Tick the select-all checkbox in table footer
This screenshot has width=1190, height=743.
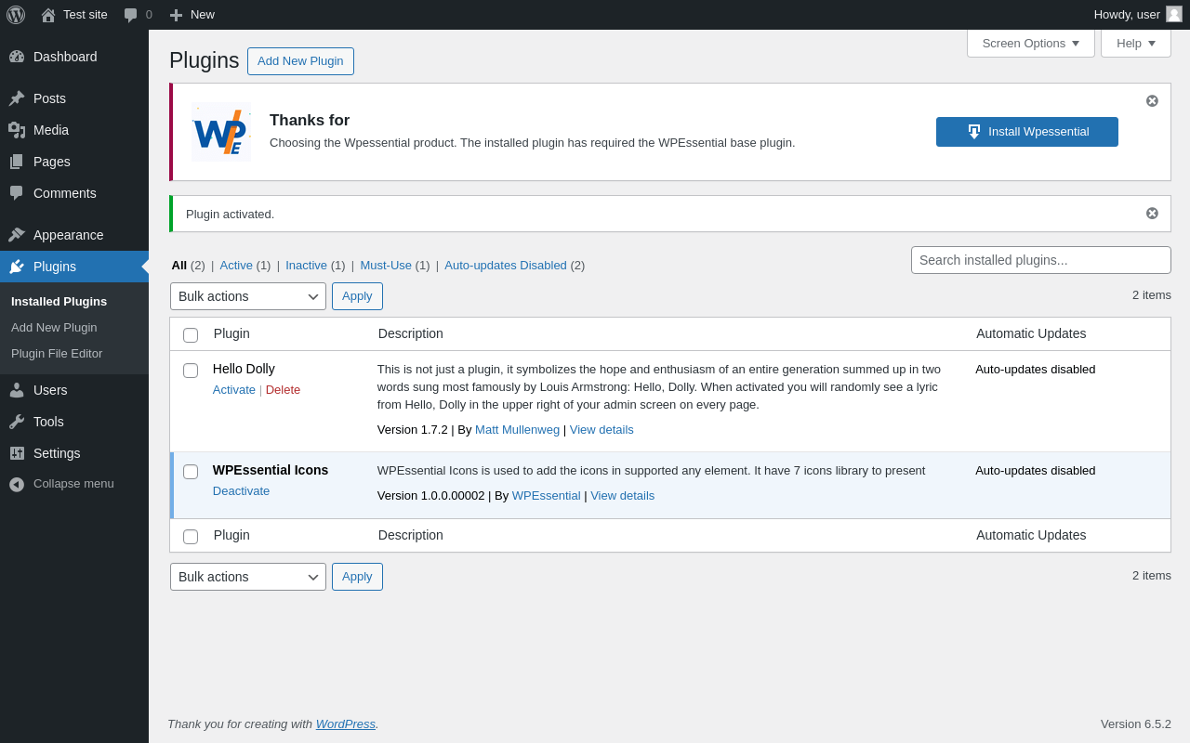[191, 537]
